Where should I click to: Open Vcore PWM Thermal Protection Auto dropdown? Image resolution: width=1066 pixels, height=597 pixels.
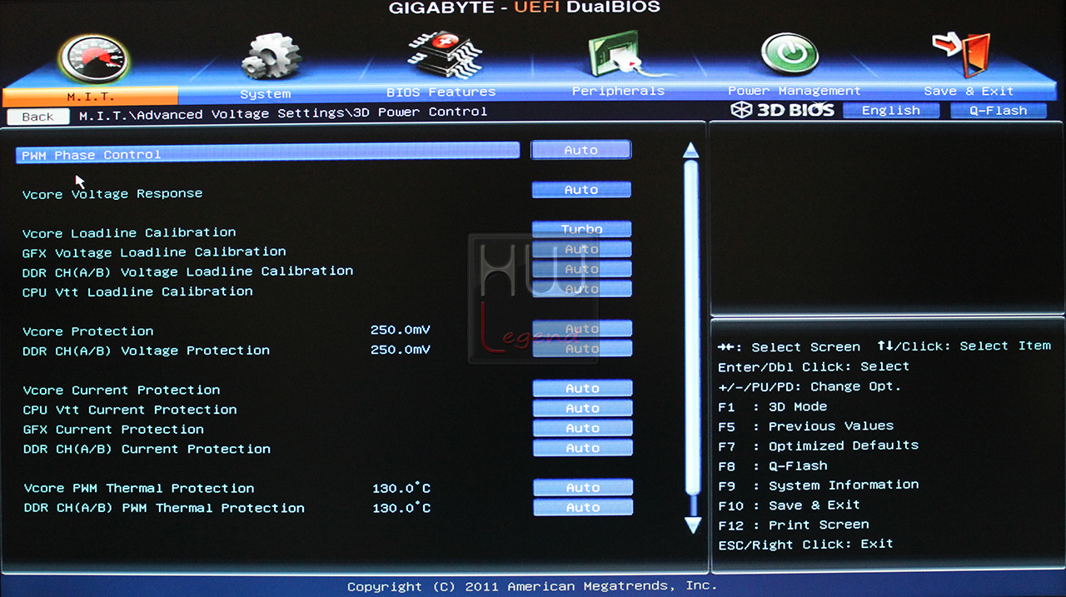(x=583, y=487)
